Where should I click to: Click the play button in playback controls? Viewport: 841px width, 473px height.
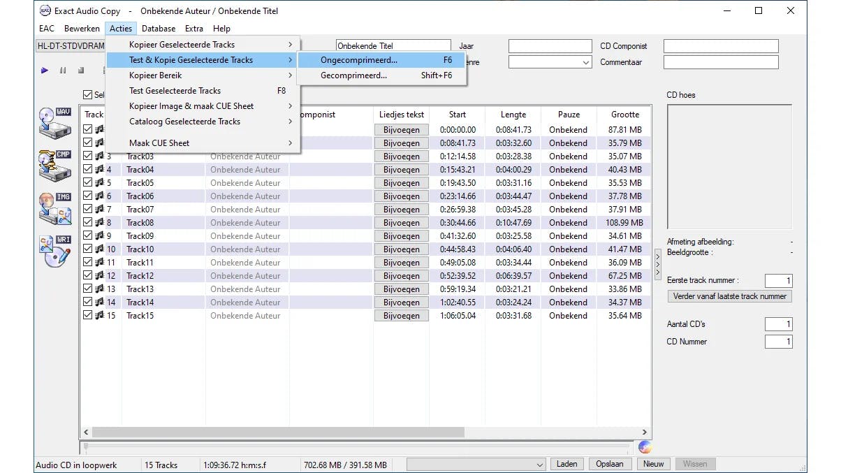tap(45, 70)
